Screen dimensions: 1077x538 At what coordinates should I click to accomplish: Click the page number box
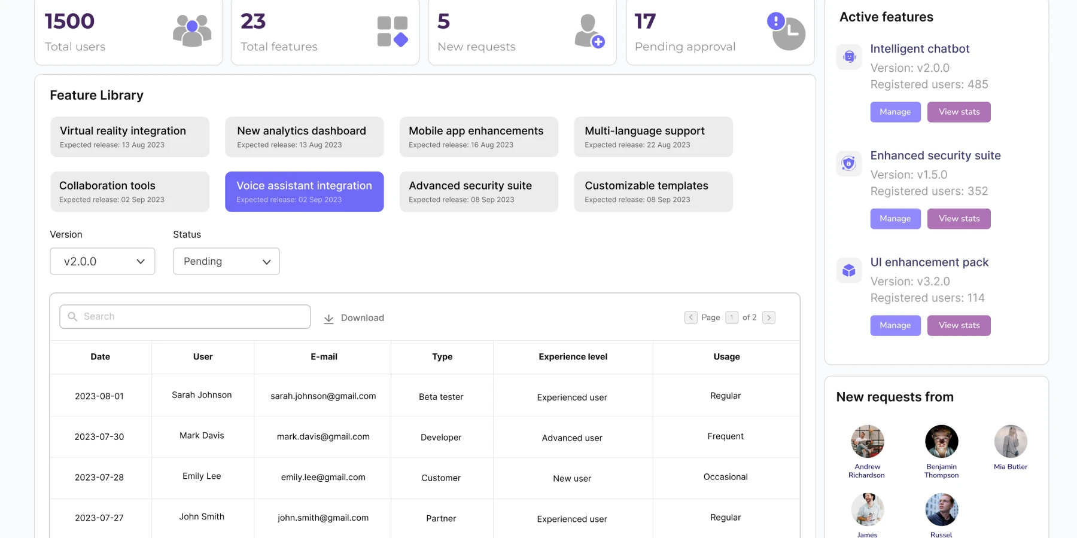click(x=731, y=317)
